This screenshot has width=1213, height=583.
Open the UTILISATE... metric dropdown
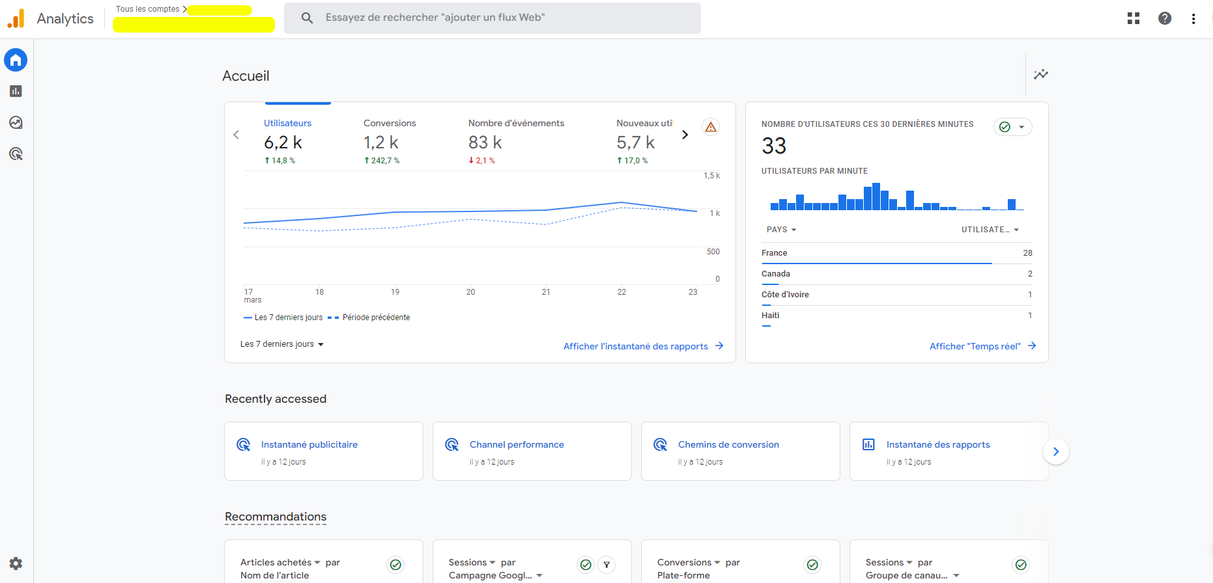[x=990, y=230]
